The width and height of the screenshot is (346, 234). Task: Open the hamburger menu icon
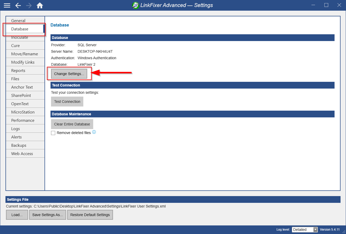pyautogui.click(x=7, y=5)
